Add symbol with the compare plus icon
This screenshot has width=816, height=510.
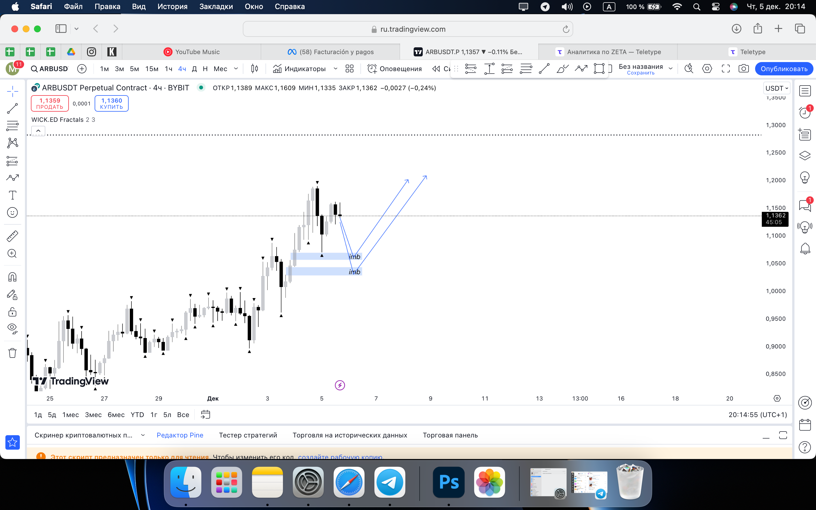82,69
